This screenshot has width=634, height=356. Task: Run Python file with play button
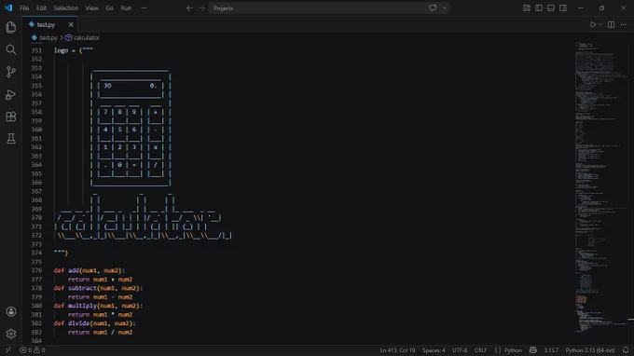pos(592,24)
